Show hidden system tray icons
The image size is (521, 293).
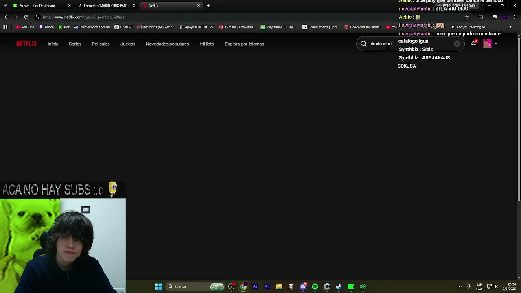pos(460,286)
